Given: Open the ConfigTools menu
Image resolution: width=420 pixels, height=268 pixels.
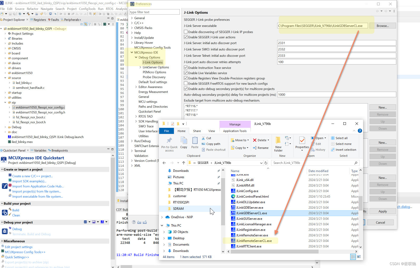Looking at the screenshot, I should (87, 9).
